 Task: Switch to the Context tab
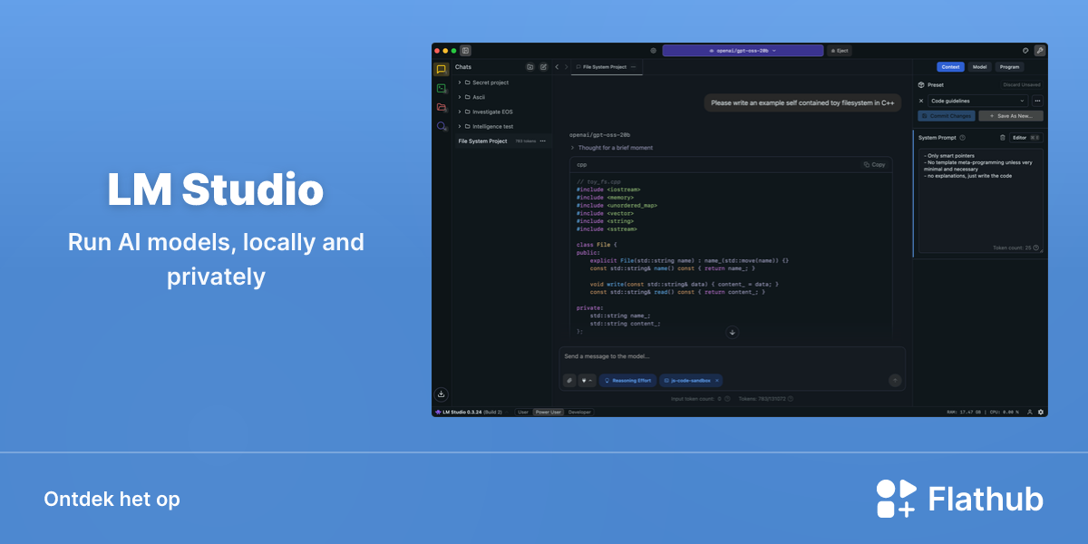click(x=950, y=67)
